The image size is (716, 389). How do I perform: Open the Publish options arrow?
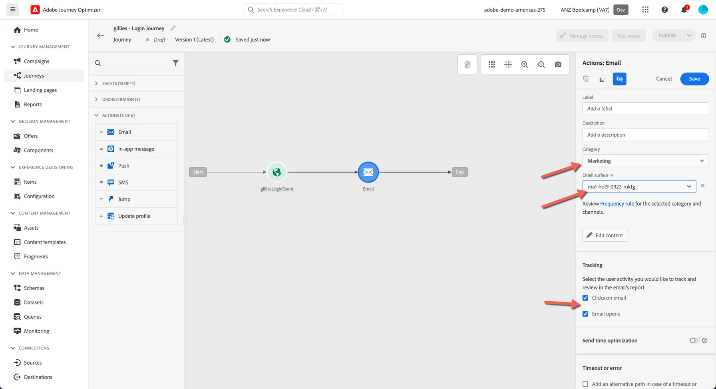pos(689,36)
